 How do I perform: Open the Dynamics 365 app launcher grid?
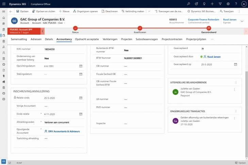[x=4, y=4]
